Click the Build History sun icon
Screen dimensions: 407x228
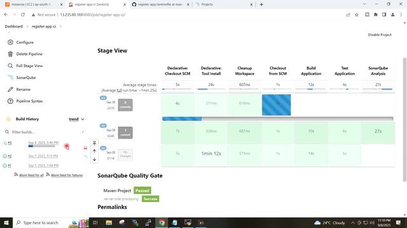click(x=8, y=119)
